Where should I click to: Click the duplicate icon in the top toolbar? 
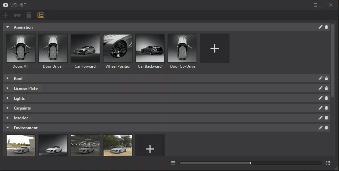point(17,15)
